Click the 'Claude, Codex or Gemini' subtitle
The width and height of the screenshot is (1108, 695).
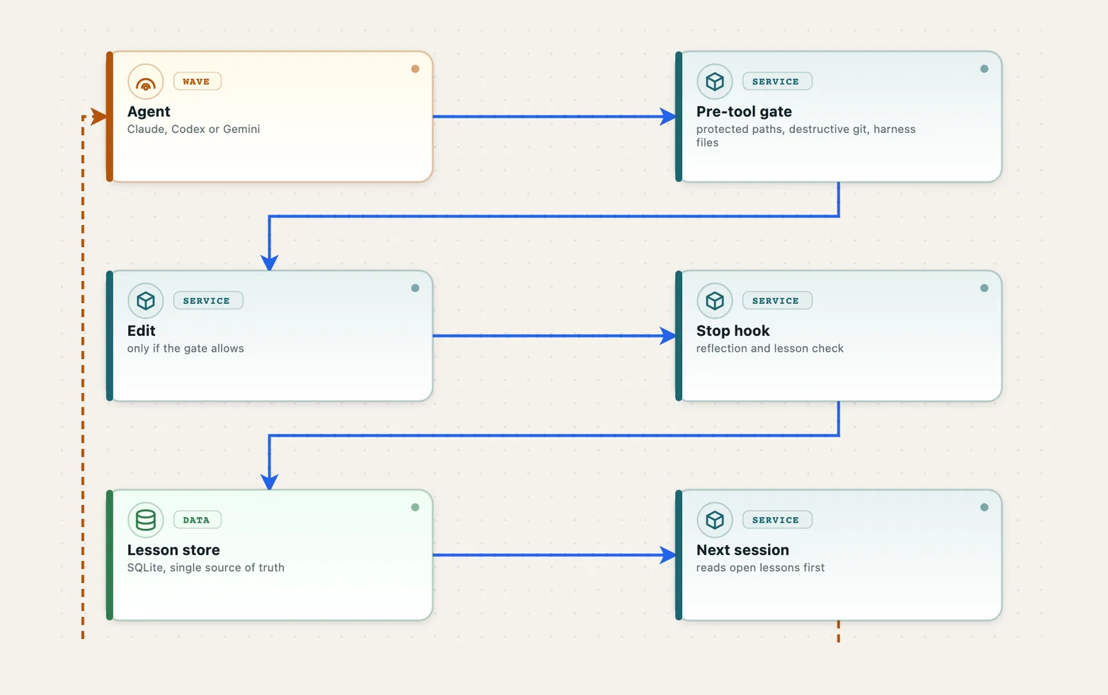tap(194, 129)
